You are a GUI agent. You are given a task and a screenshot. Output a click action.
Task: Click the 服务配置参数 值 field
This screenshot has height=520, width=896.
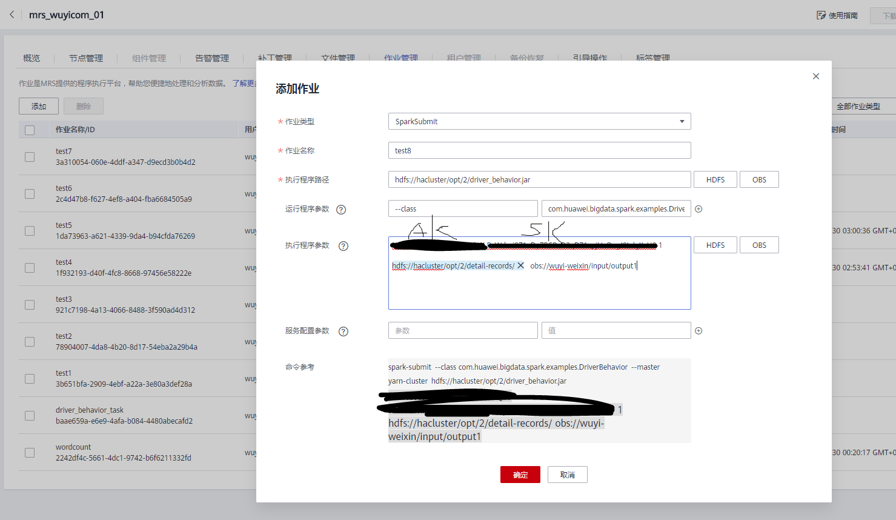click(616, 330)
